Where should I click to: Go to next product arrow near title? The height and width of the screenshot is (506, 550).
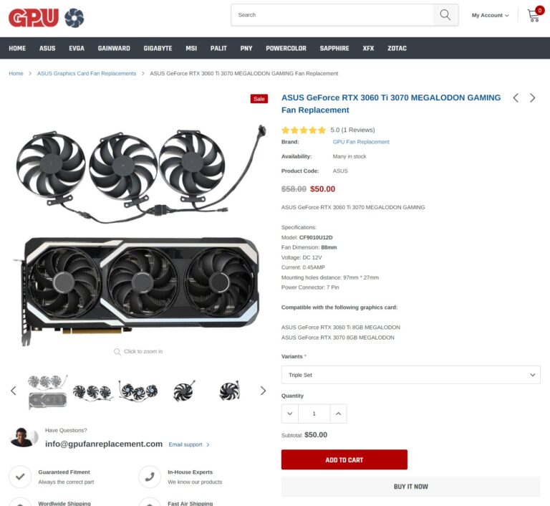pos(532,98)
